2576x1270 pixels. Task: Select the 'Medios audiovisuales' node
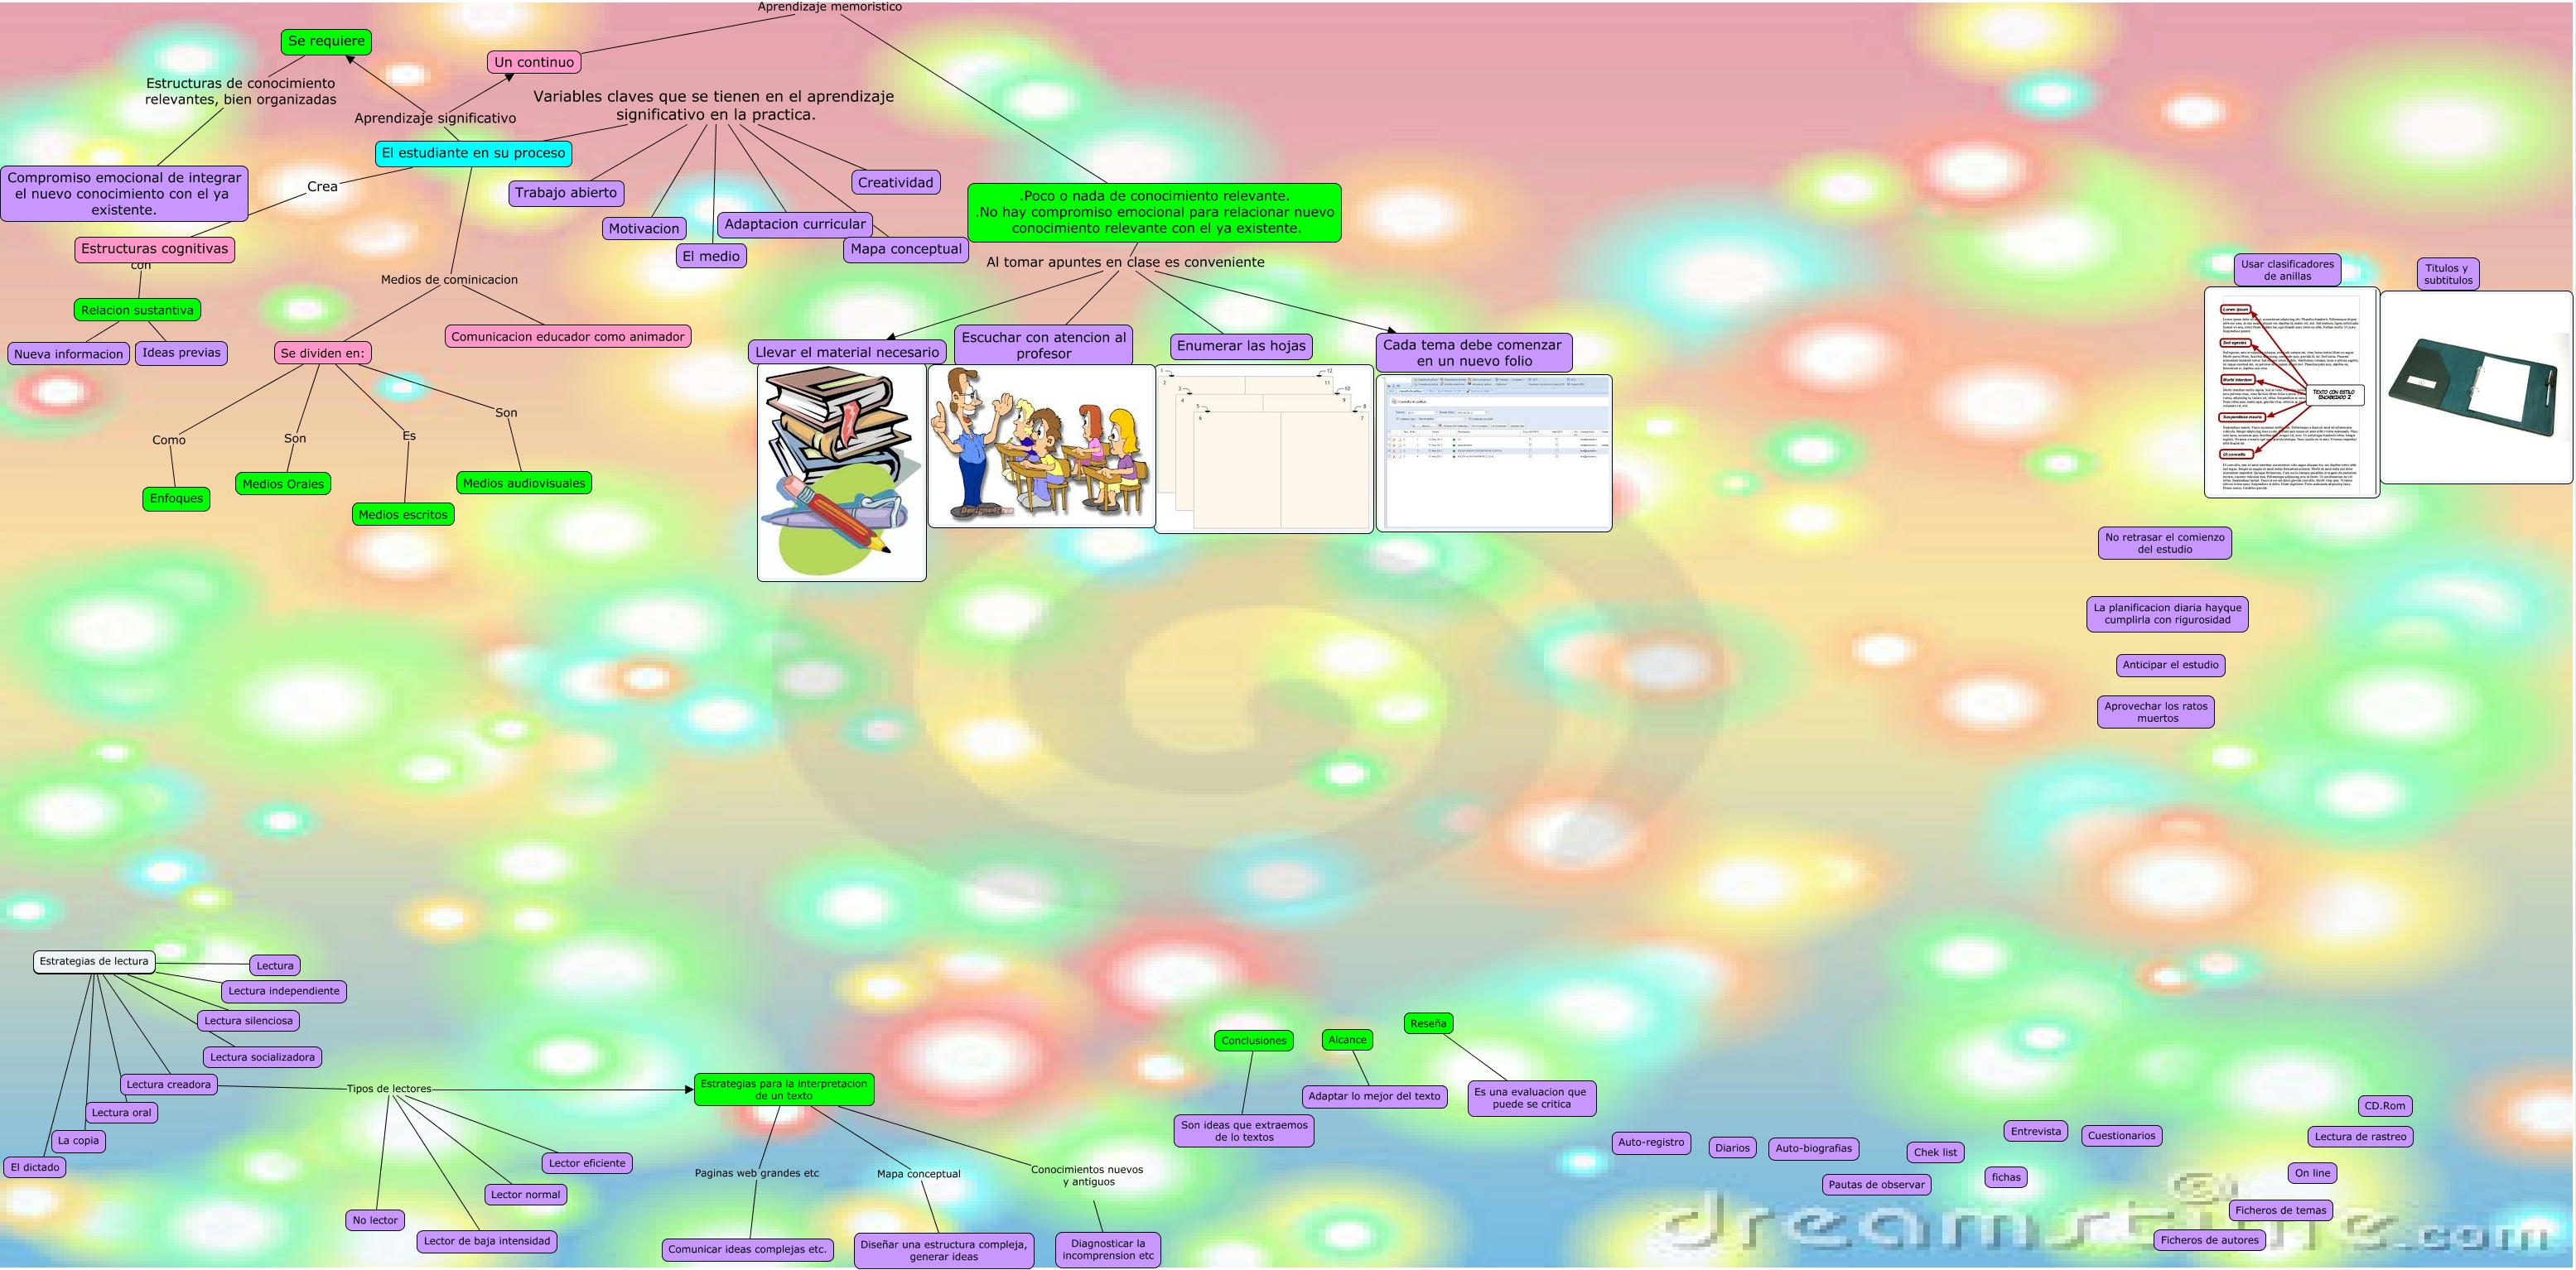(524, 483)
